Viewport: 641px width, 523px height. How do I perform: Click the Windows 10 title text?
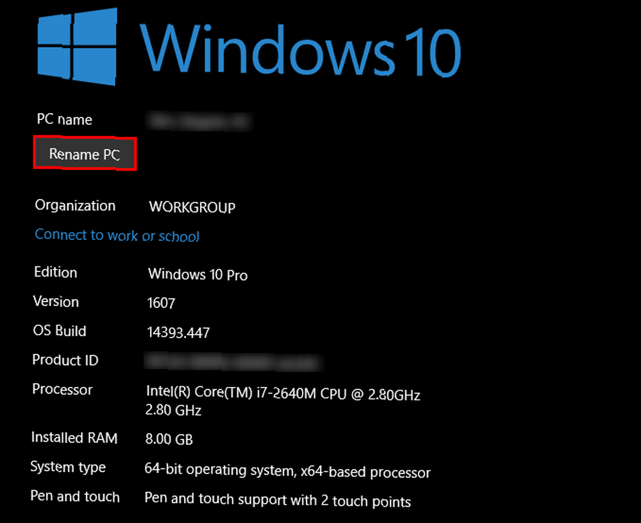pos(301,50)
